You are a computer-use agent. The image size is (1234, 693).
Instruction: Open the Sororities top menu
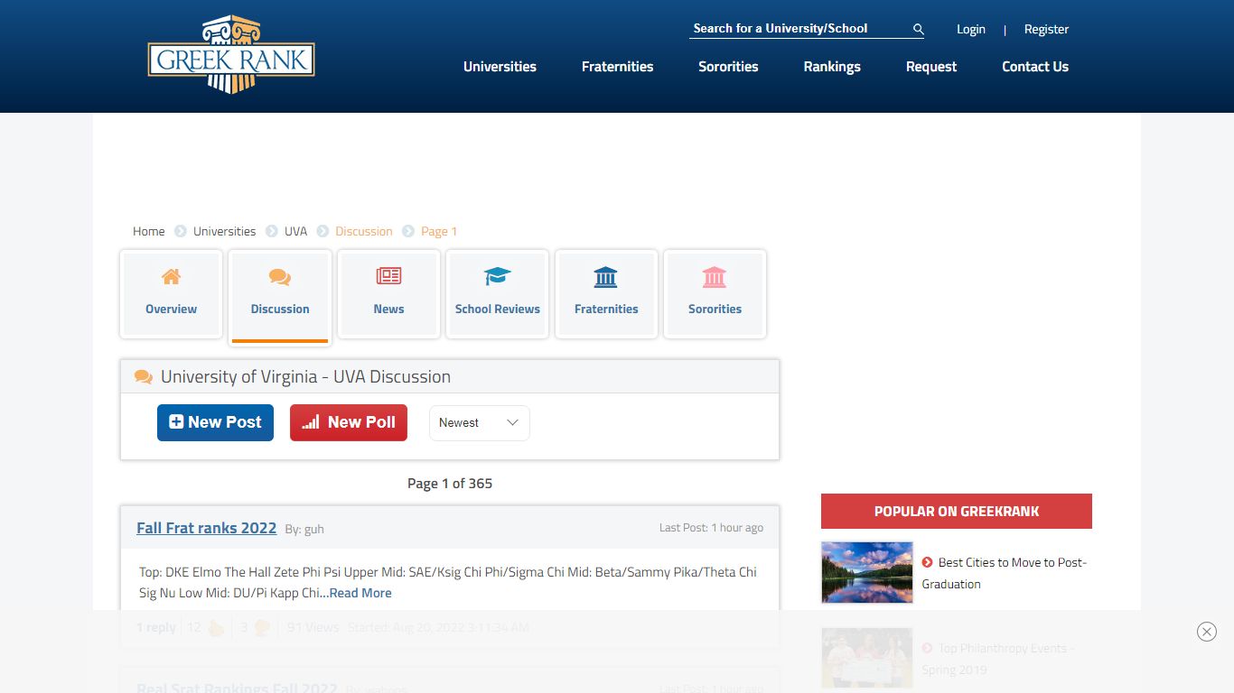click(728, 67)
